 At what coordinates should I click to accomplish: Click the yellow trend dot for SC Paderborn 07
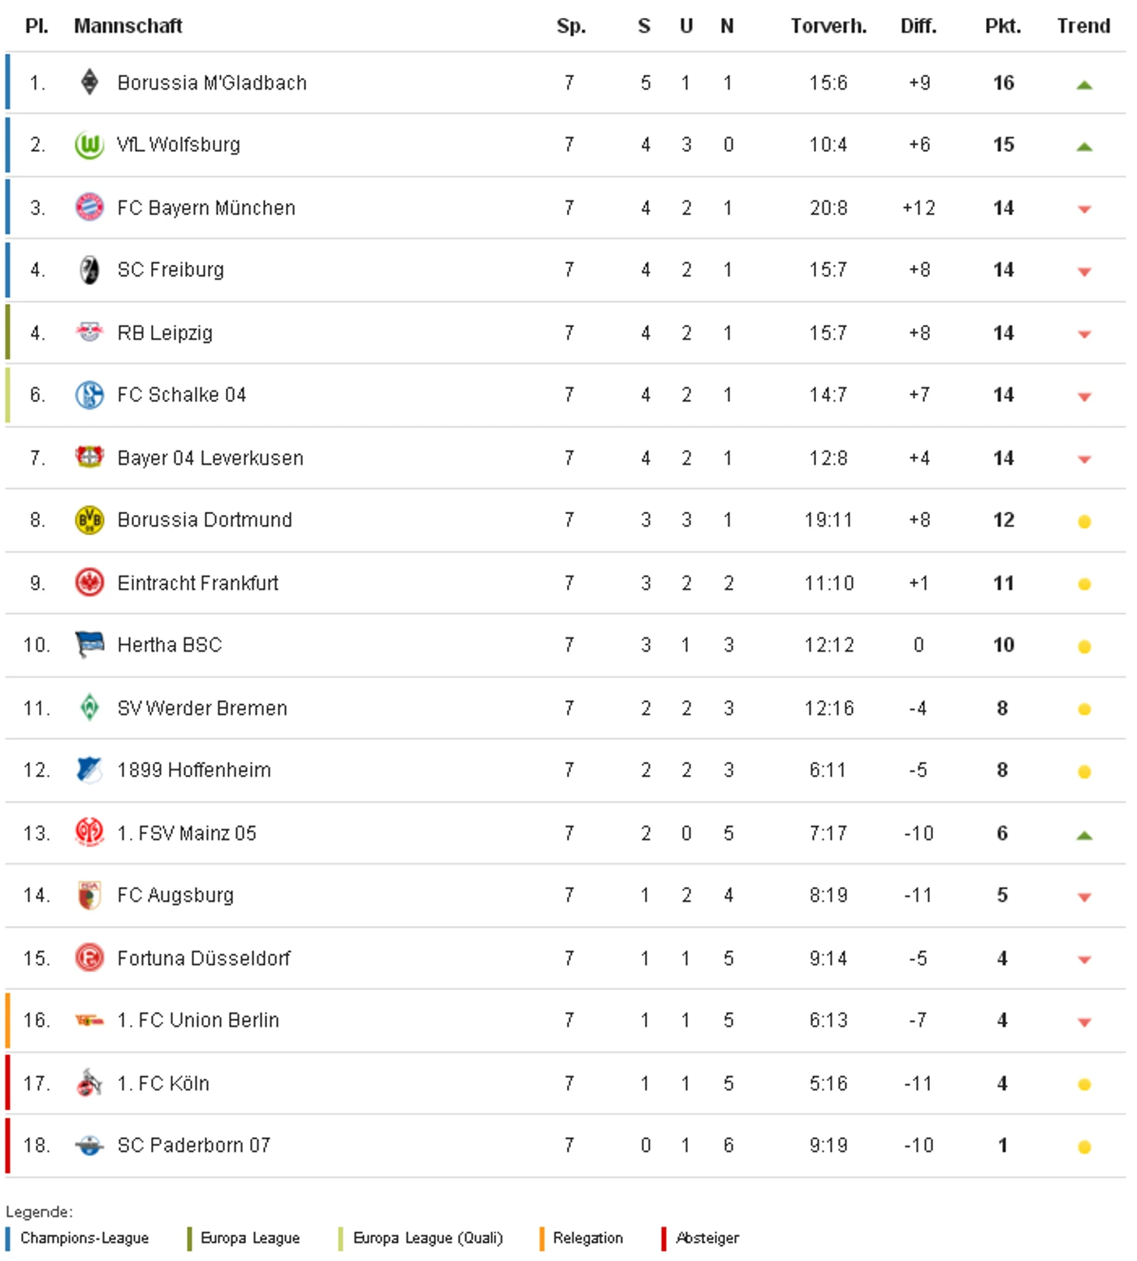click(1084, 1147)
